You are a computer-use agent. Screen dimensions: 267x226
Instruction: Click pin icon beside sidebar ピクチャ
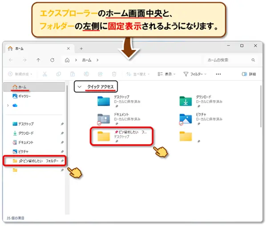click(62, 151)
